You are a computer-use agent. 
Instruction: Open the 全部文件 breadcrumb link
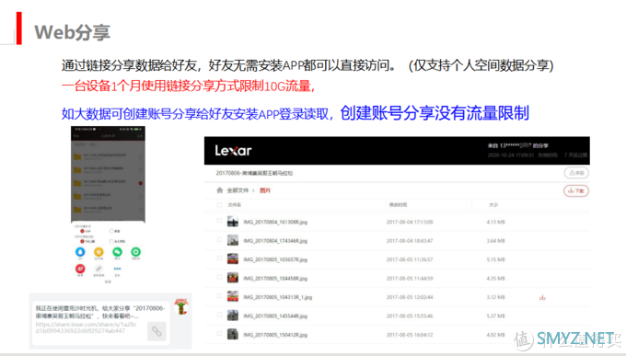coord(238,190)
